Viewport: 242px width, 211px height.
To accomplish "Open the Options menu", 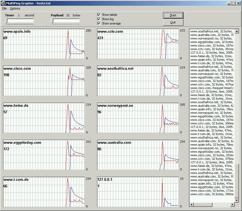I will point(15,9).
